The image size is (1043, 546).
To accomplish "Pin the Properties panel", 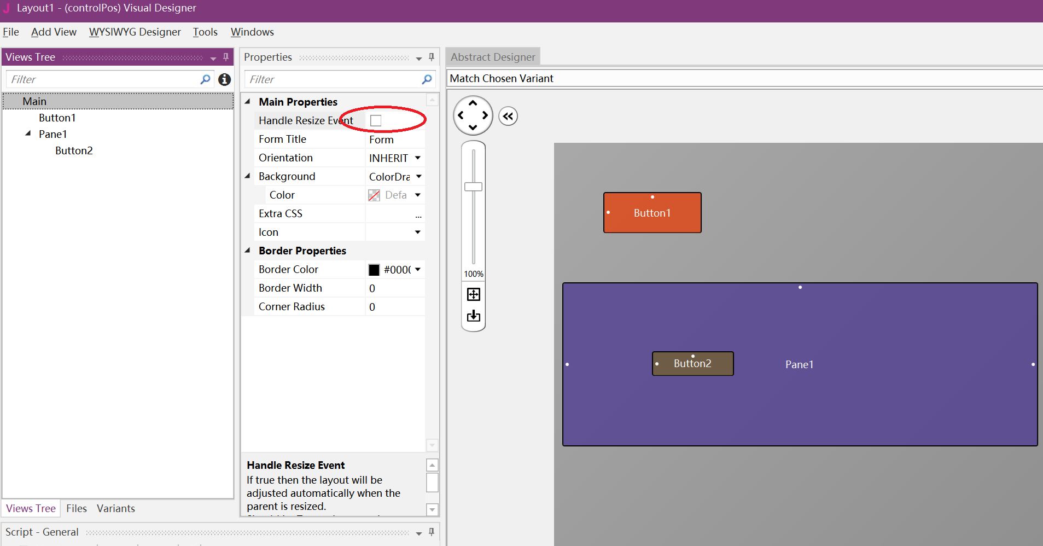I will pos(432,57).
